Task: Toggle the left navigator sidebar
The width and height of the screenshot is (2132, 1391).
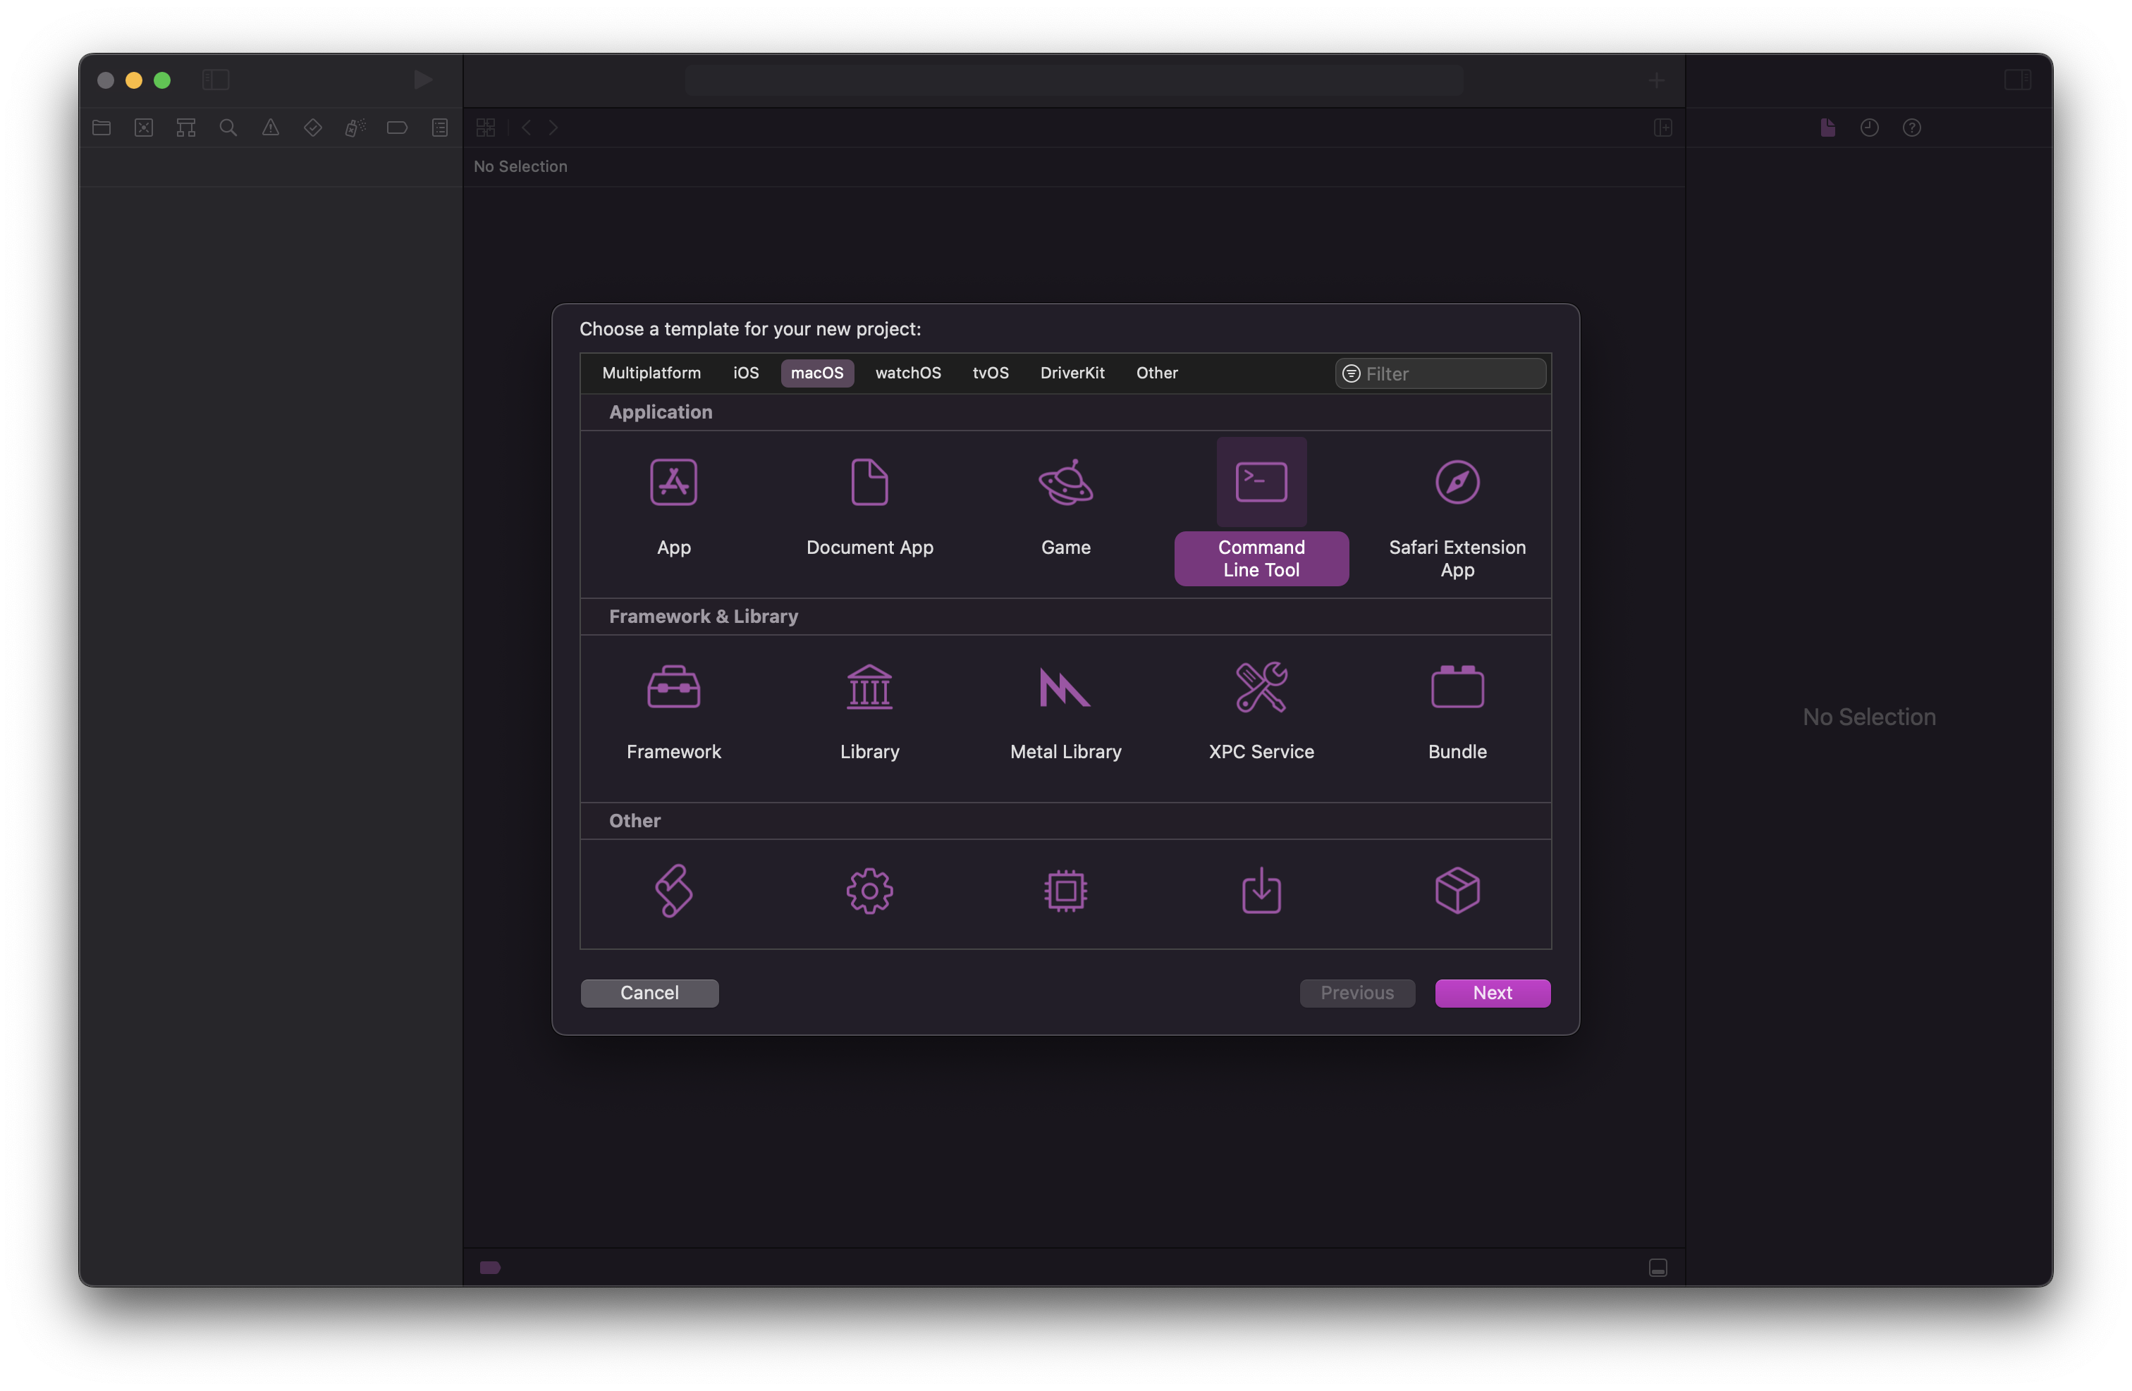Action: pyautogui.click(x=215, y=80)
